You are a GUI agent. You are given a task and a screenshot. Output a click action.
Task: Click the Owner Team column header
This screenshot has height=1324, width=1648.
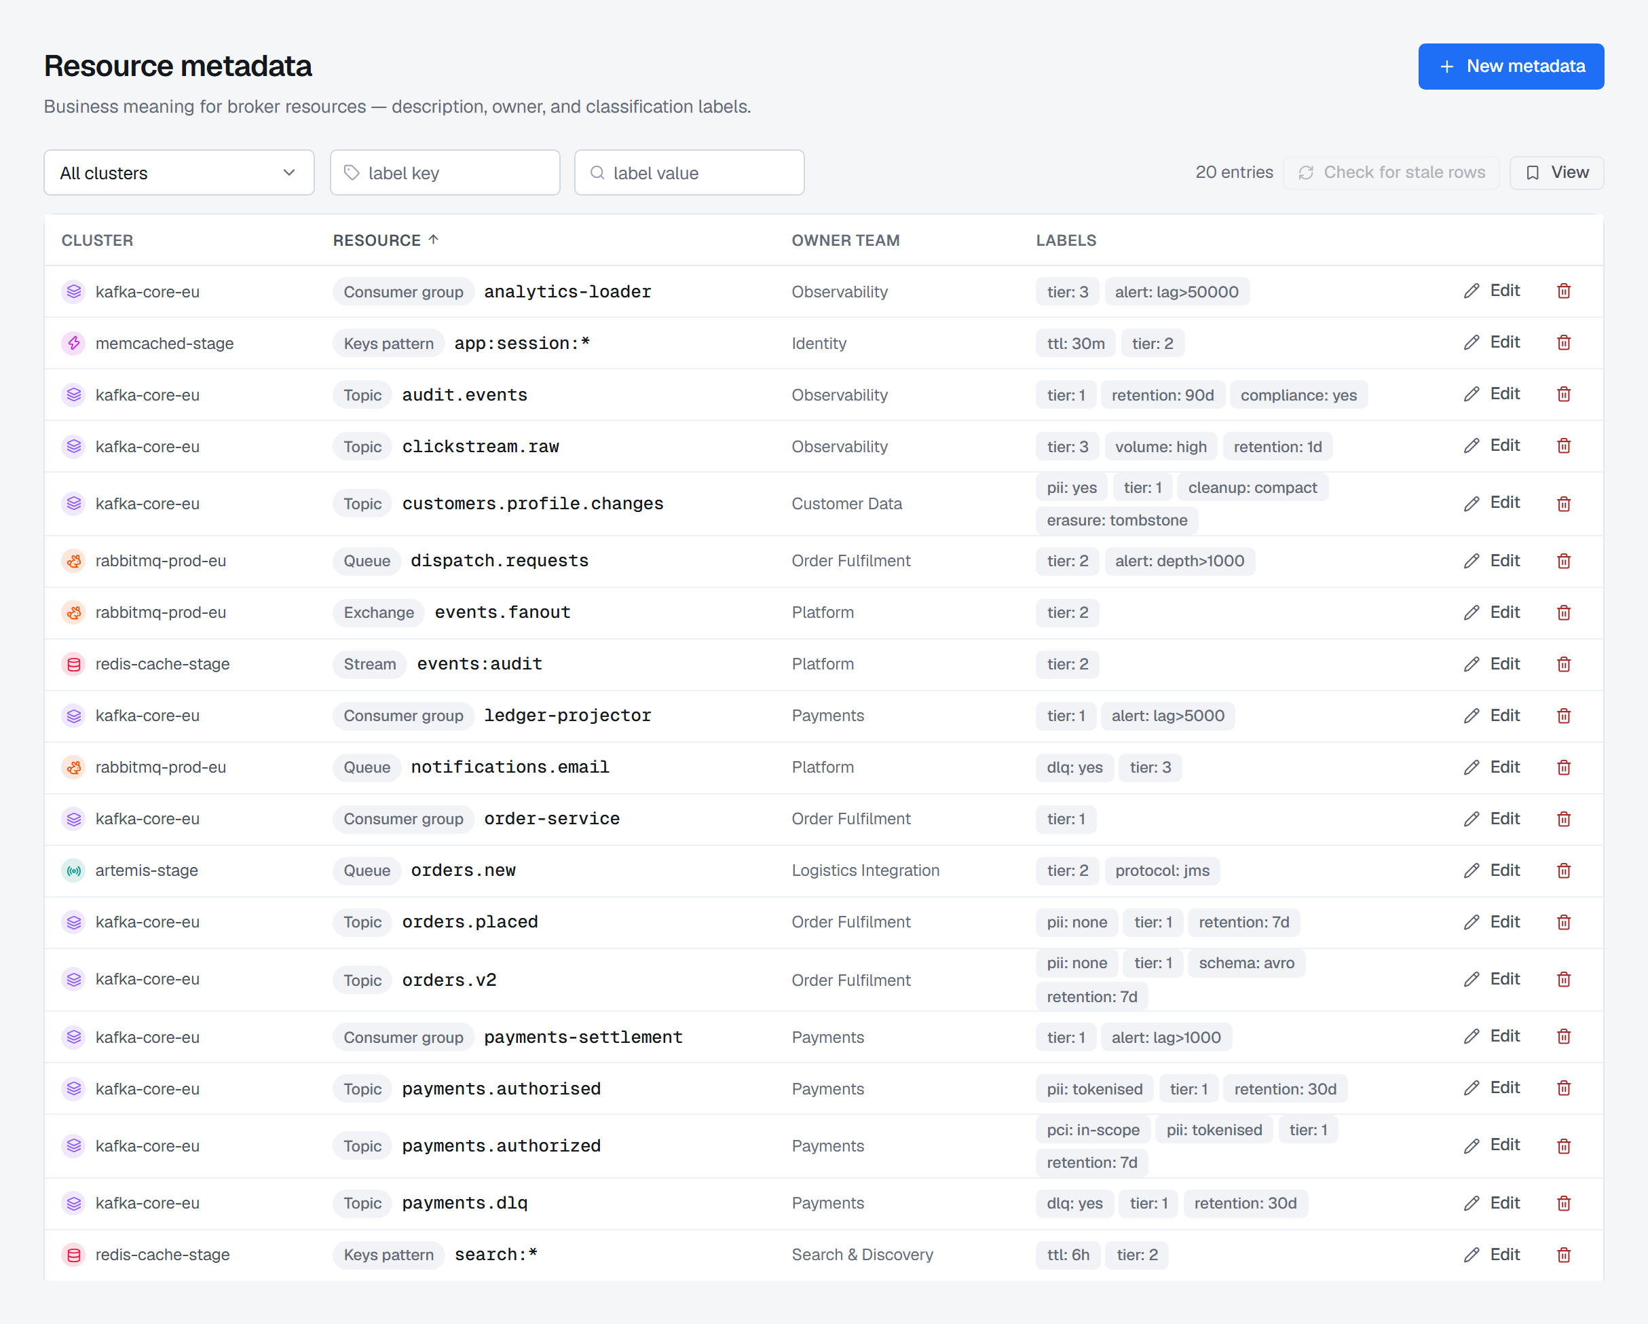pyautogui.click(x=846, y=240)
